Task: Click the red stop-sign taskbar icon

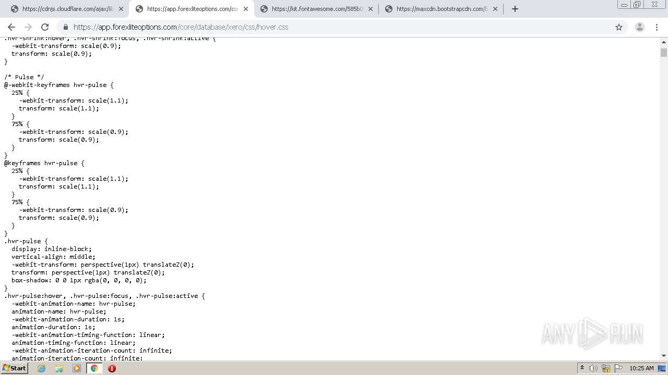Action: pyautogui.click(x=112, y=368)
